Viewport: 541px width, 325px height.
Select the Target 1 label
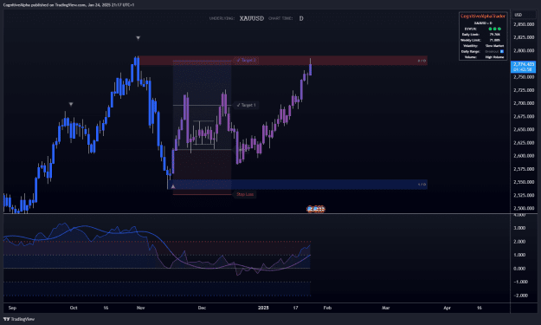(x=247, y=105)
